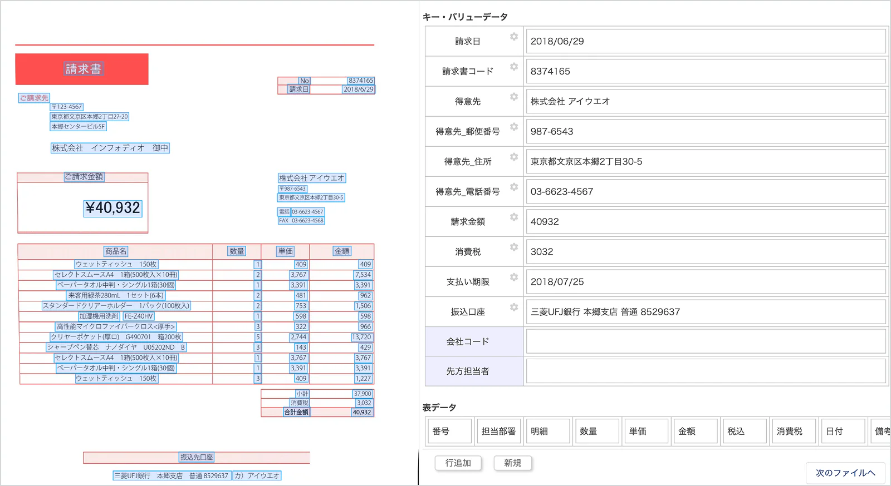Image resolution: width=891 pixels, height=486 pixels.
Task: Click the 番号 table column header
Action: pyautogui.click(x=449, y=431)
